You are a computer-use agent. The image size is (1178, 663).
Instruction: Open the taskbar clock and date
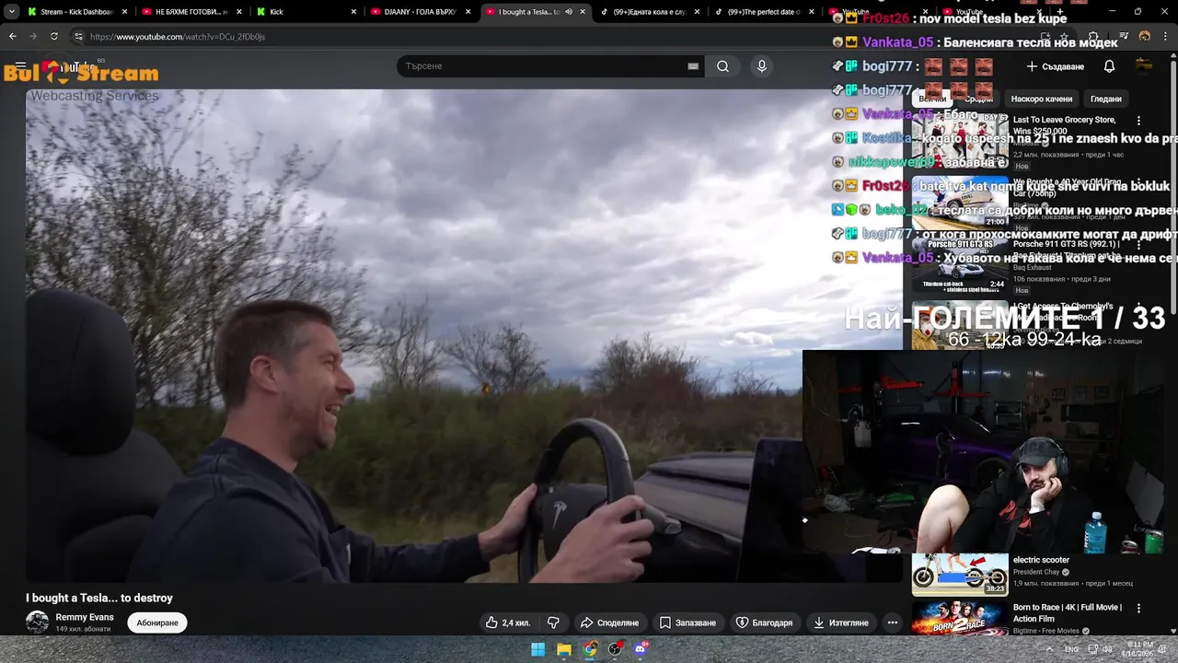(x=1138, y=649)
